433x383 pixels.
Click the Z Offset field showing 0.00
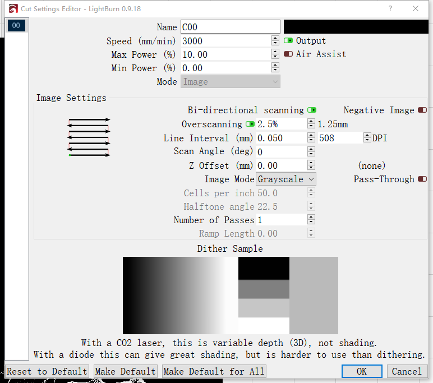tap(282, 165)
